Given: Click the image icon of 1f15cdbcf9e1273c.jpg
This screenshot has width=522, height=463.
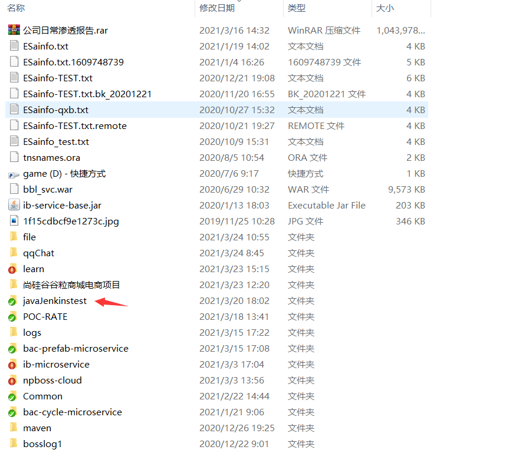Looking at the screenshot, I should (14, 221).
